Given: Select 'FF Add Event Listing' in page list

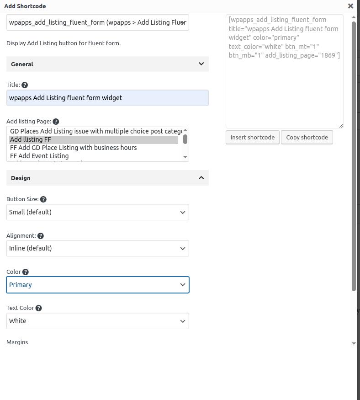Looking at the screenshot, I should point(39,156).
